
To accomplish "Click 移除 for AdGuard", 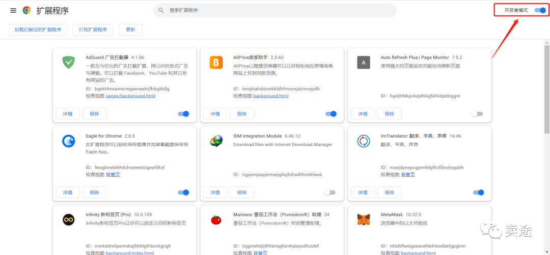I will (x=94, y=114).
